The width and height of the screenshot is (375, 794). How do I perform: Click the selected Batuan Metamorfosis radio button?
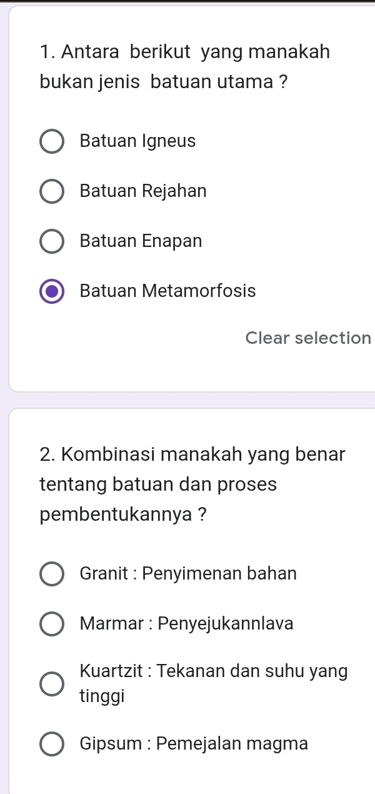(x=52, y=291)
